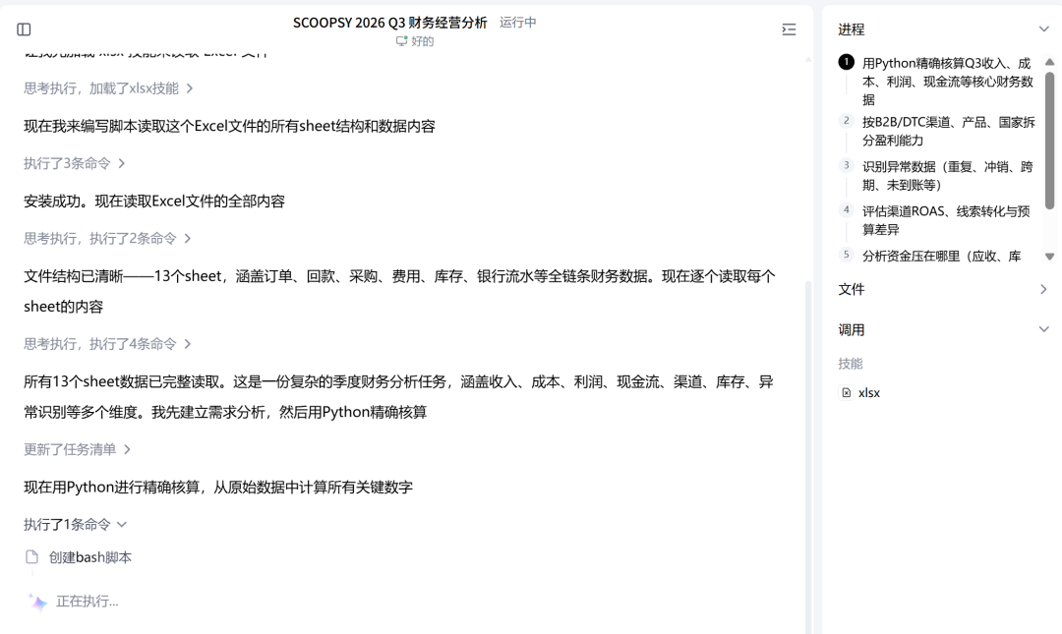This screenshot has height=634, width=1062.
Task: Select step 1 circle in progress list
Action: tap(846, 62)
